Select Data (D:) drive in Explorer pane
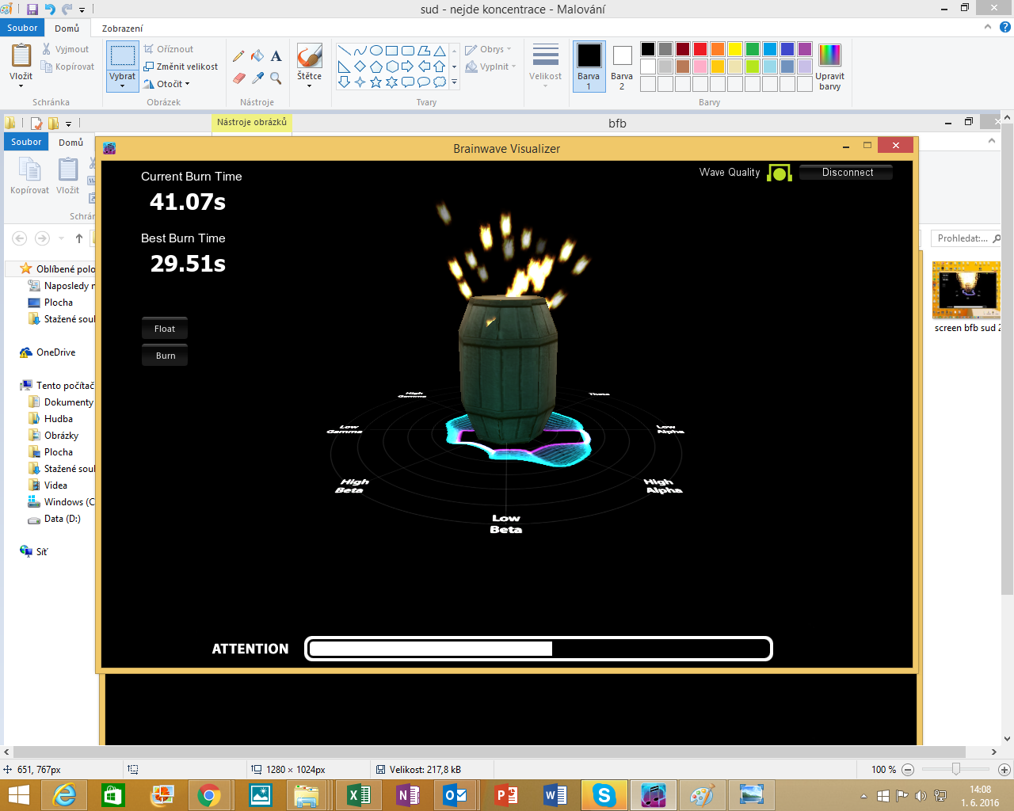This screenshot has width=1014, height=811. point(55,519)
